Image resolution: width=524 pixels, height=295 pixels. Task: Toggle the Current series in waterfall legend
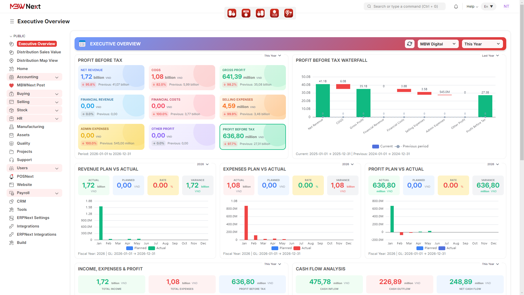[382, 147]
